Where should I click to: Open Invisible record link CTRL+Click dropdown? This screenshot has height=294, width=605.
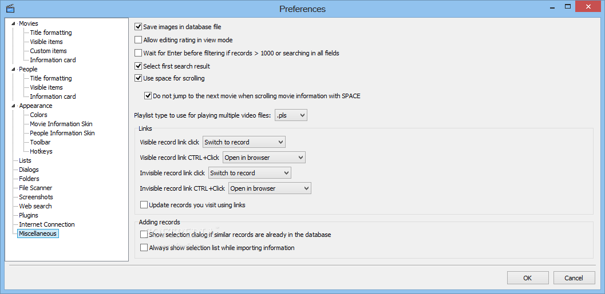[x=270, y=188]
